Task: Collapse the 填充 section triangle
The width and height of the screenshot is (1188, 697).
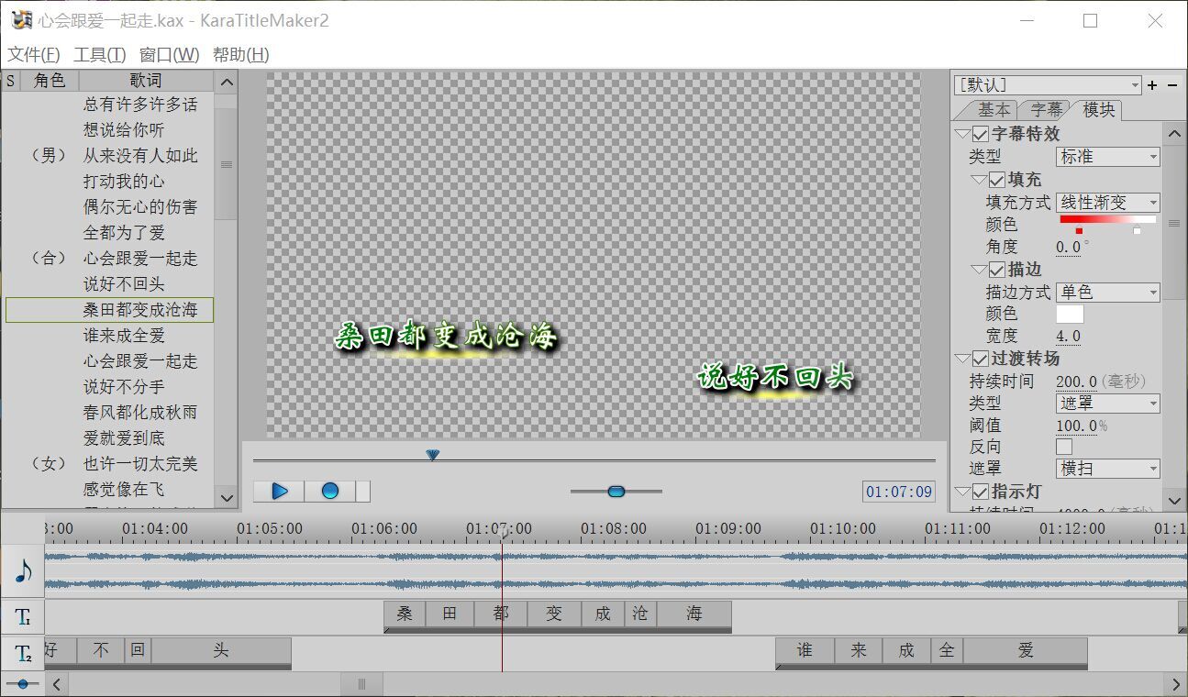Action: point(980,180)
